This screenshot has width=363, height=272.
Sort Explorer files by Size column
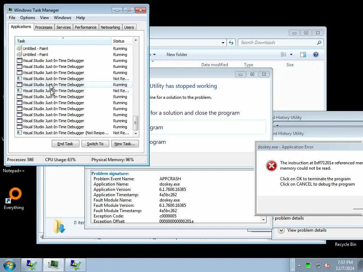(290, 65)
